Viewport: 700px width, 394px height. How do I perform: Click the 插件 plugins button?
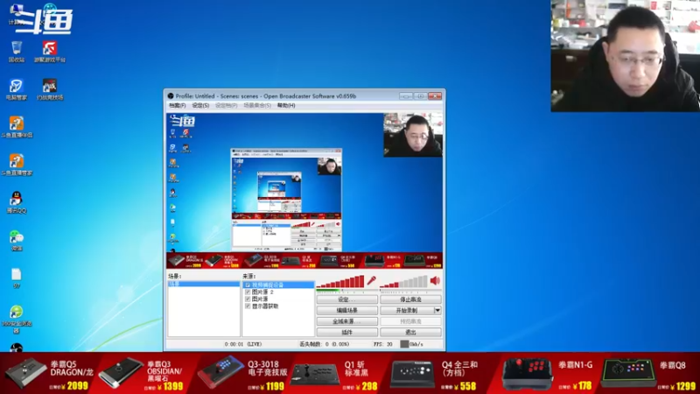point(347,333)
